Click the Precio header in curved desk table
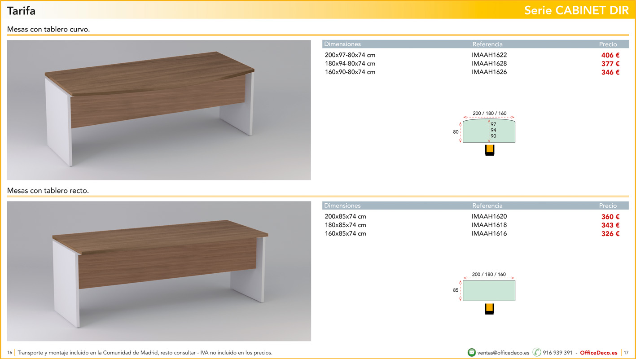Viewport: 636px width, 359px height. point(608,44)
